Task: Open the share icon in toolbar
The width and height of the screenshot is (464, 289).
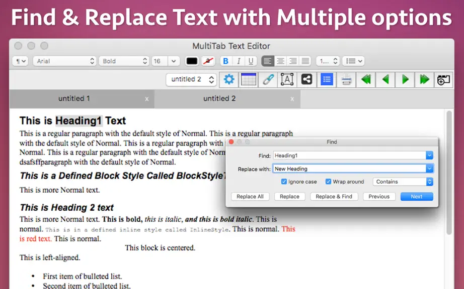Action: click(x=306, y=79)
